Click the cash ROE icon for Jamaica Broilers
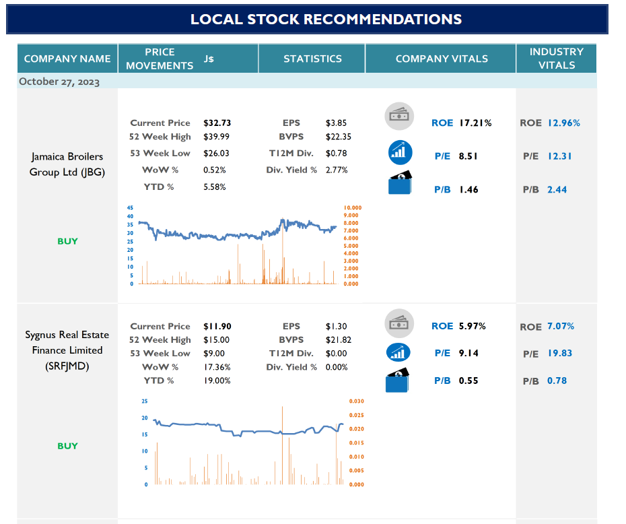Viewport: 626px width, 524px height. click(399, 117)
